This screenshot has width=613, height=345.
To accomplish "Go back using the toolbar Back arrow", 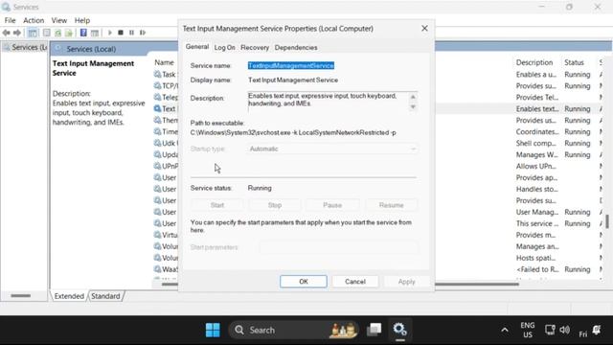I will 6,33.
